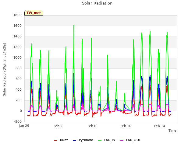Click the 400 y-axis tick label
This screenshot has height=146, width=195.
pyautogui.click(x=19, y=89)
